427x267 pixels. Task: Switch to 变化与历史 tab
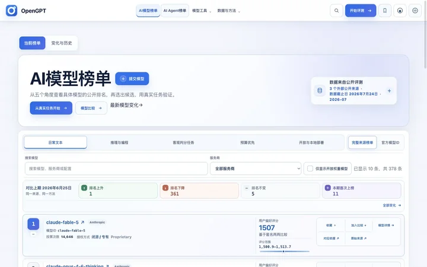tap(62, 43)
